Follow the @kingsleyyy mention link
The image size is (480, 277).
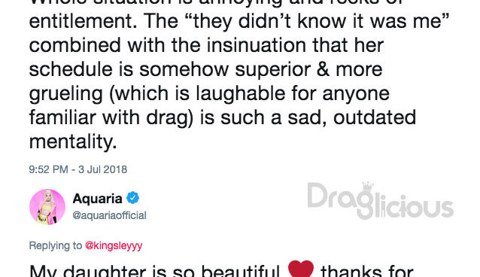[114, 245]
